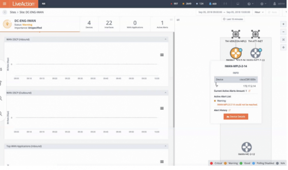Select the 1 Active Alerts tab
This screenshot has height=170, width=288.
162,24
